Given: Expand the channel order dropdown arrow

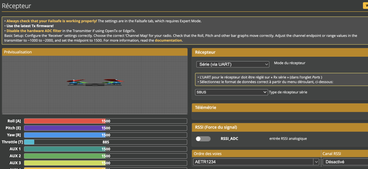Looking at the screenshot, I should 316,162.
